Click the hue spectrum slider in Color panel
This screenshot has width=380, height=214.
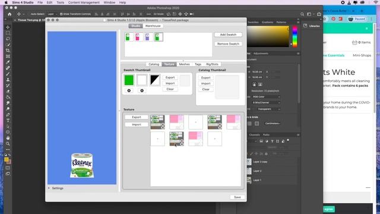[x=294, y=37]
